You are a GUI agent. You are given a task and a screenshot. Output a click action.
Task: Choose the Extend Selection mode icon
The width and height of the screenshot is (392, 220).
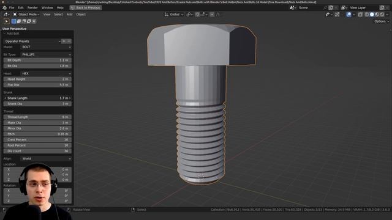coord(19,21)
